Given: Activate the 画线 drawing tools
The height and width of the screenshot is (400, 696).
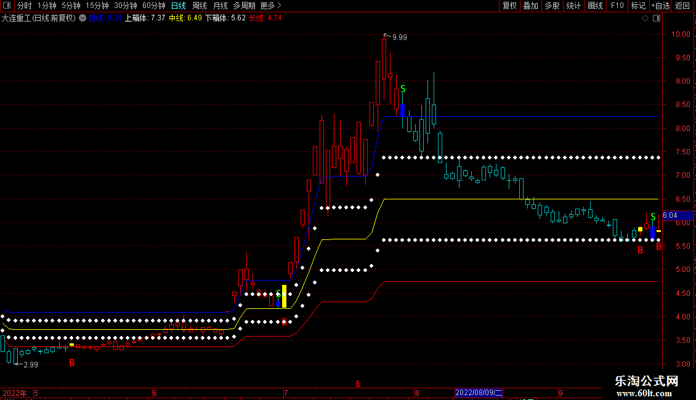Looking at the screenshot, I should pyautogui.click(x=595, y=6).
